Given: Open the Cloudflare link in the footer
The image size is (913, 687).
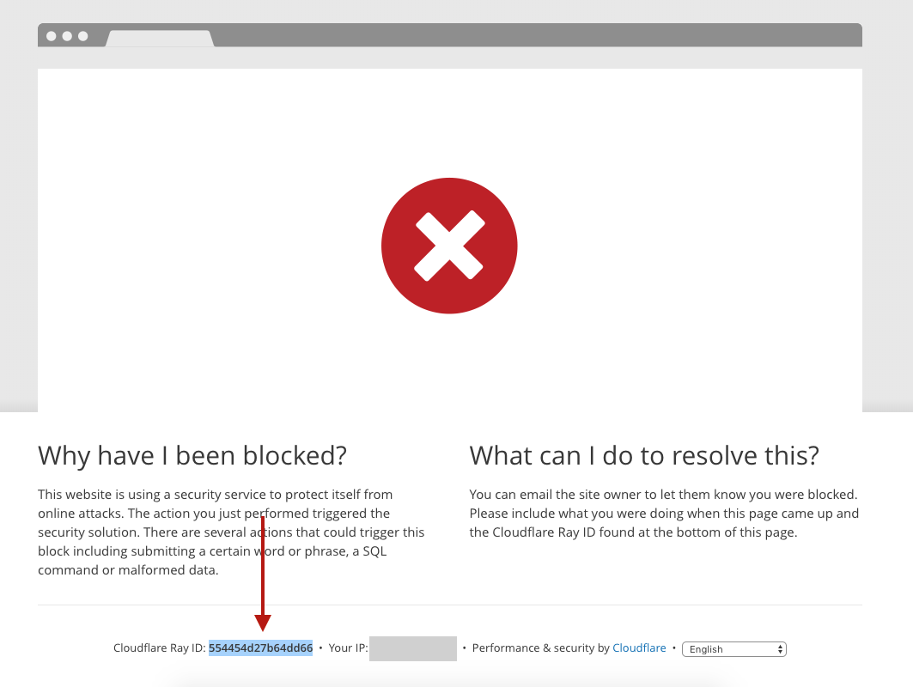Looking at the screenshot, I should (639, 648).
